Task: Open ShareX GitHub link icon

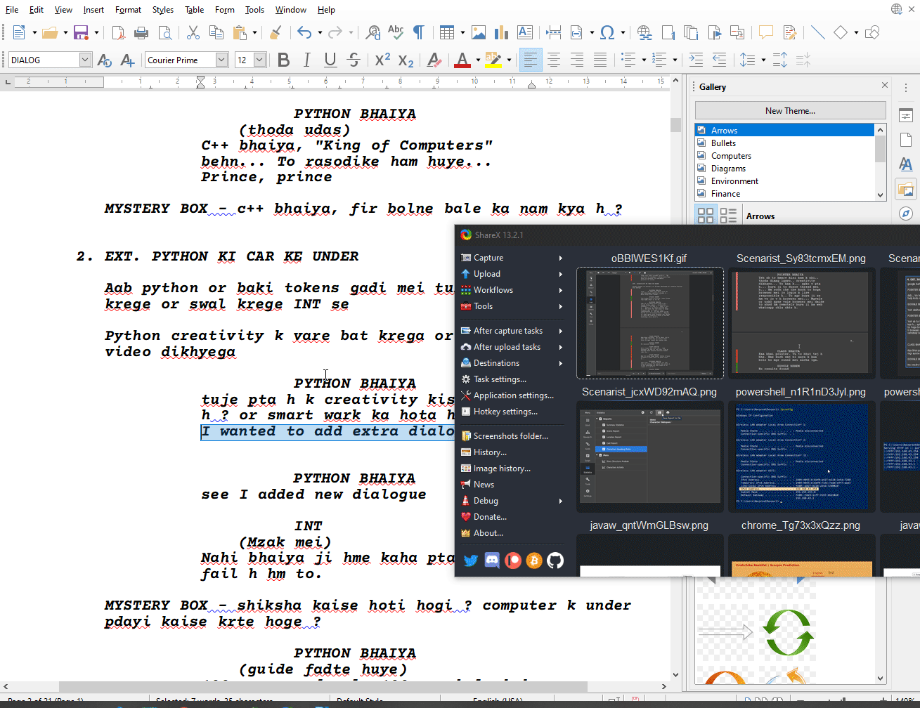Action: (555, 560)
